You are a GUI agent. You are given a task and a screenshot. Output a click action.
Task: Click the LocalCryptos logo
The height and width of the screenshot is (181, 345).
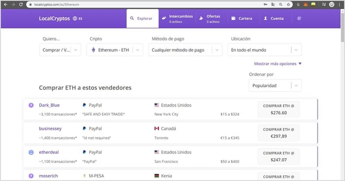click(54, 18)
